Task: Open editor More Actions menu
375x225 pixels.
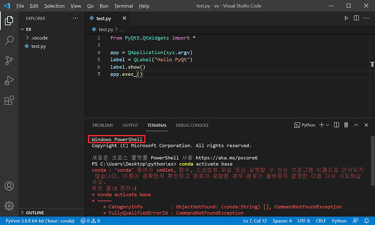Action: tap(366, 18)
